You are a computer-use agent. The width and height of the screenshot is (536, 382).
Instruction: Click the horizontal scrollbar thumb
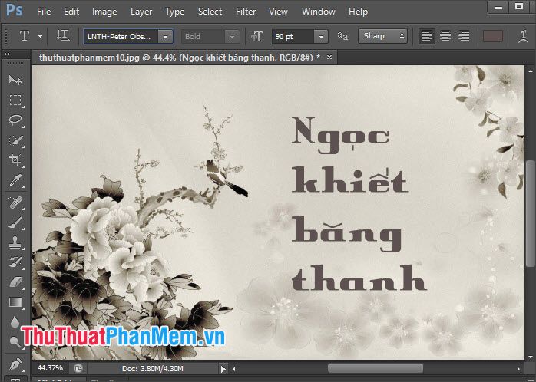pyautogui.click(x=375, y=368)
